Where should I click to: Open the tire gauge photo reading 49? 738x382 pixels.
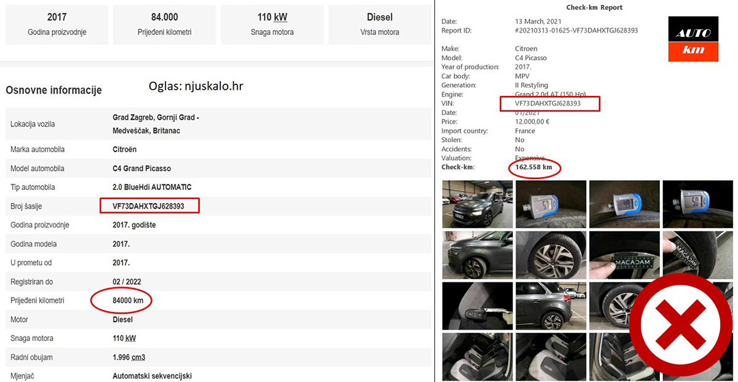[624, 204]
